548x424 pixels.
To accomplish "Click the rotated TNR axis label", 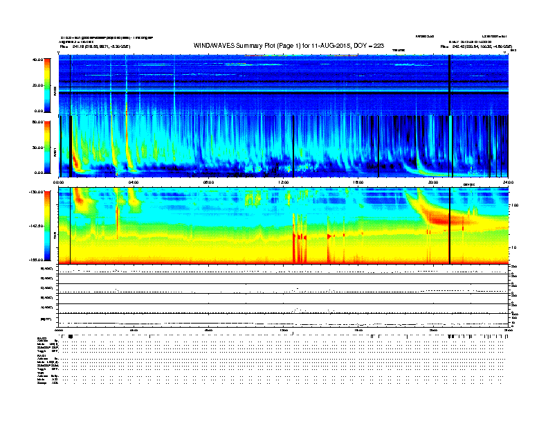I will (55, 237).
